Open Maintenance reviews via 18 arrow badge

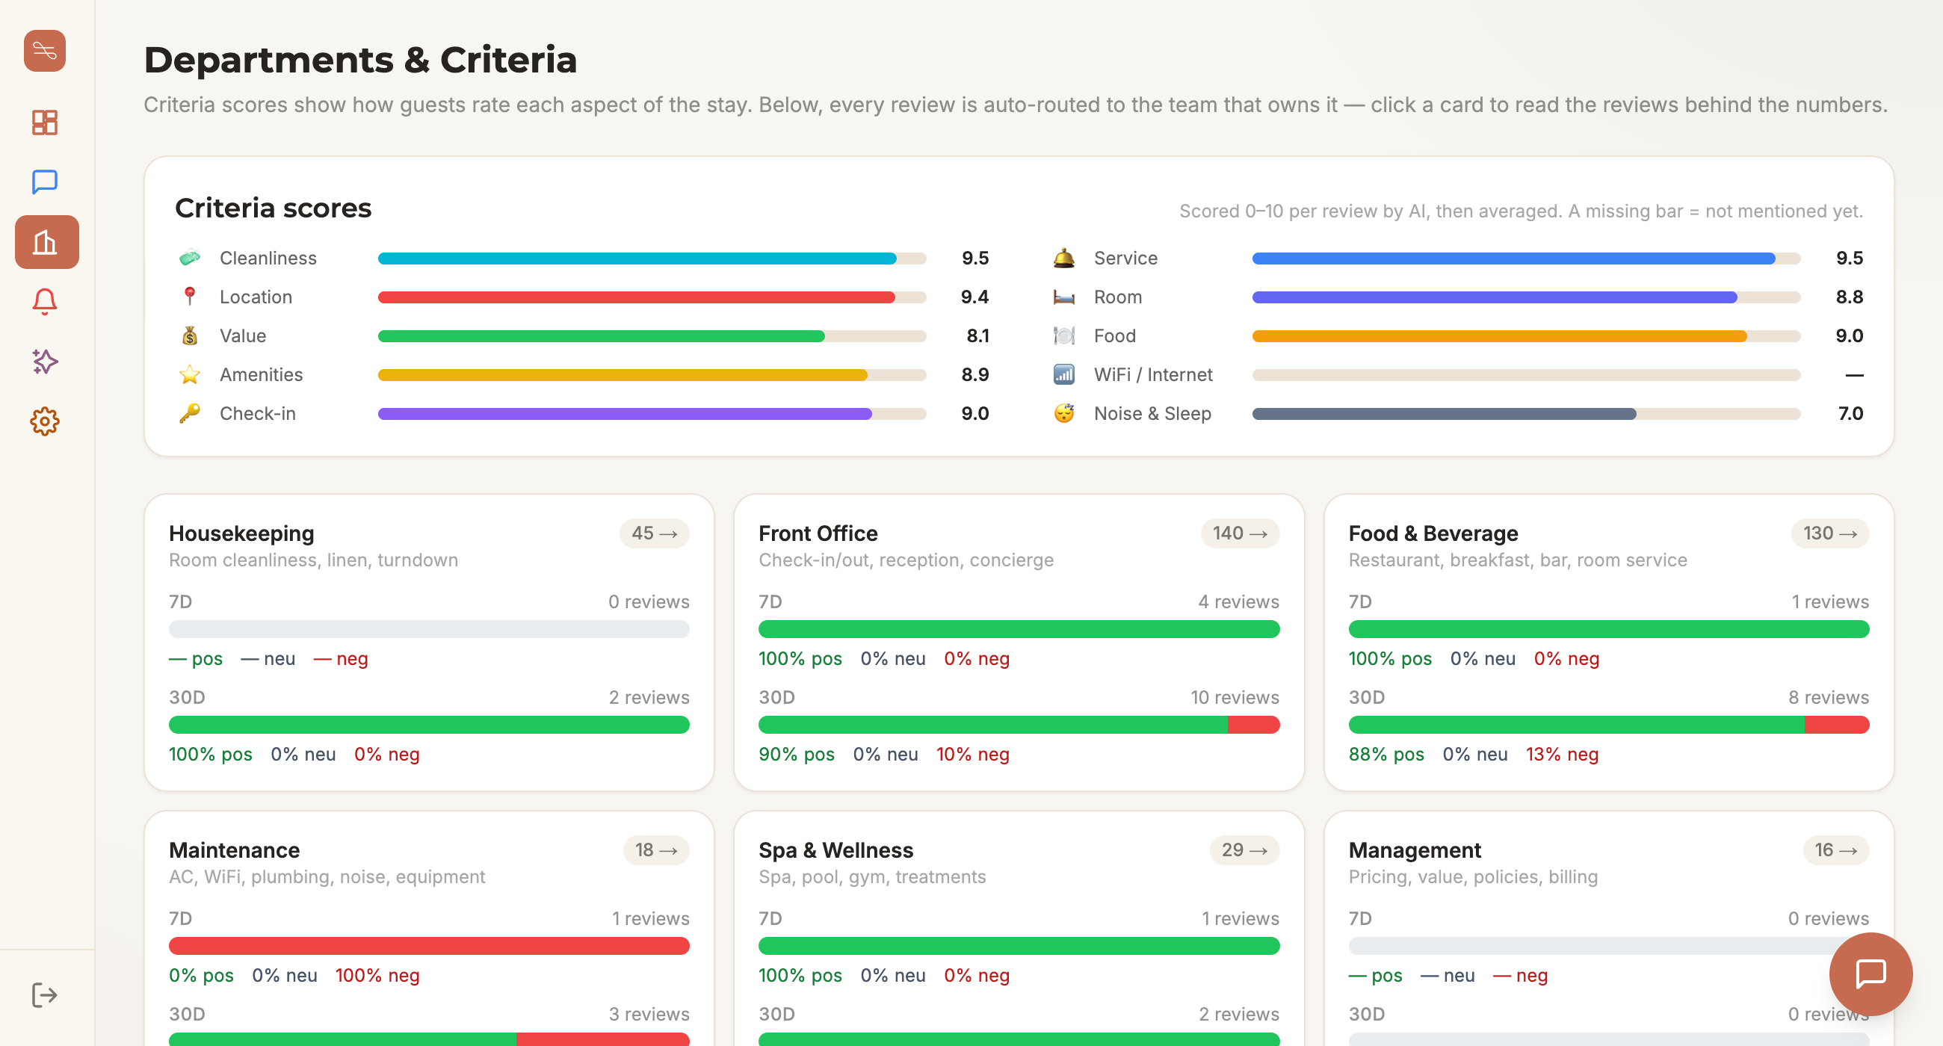point(655,850)
